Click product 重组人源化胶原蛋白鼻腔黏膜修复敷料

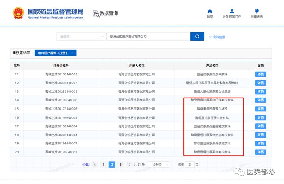[212, 83]
